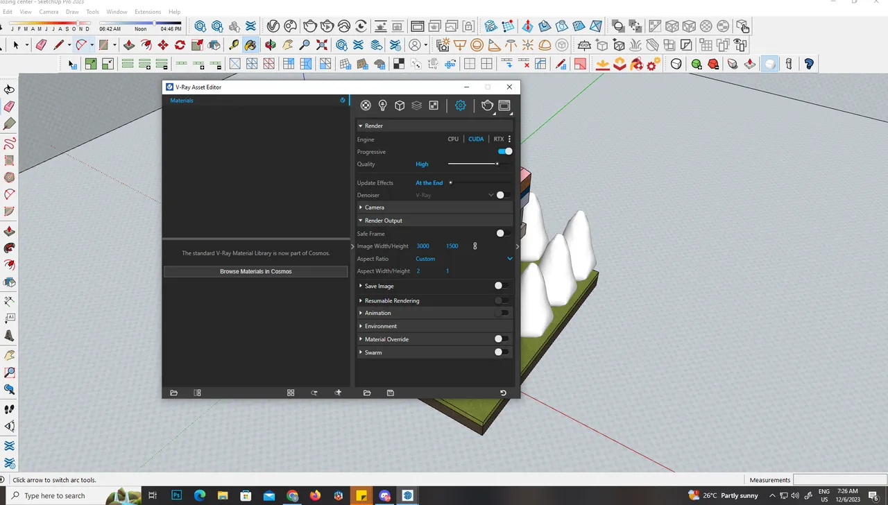
Task: Open the Camera menu
Action: (x=49, y=12)
